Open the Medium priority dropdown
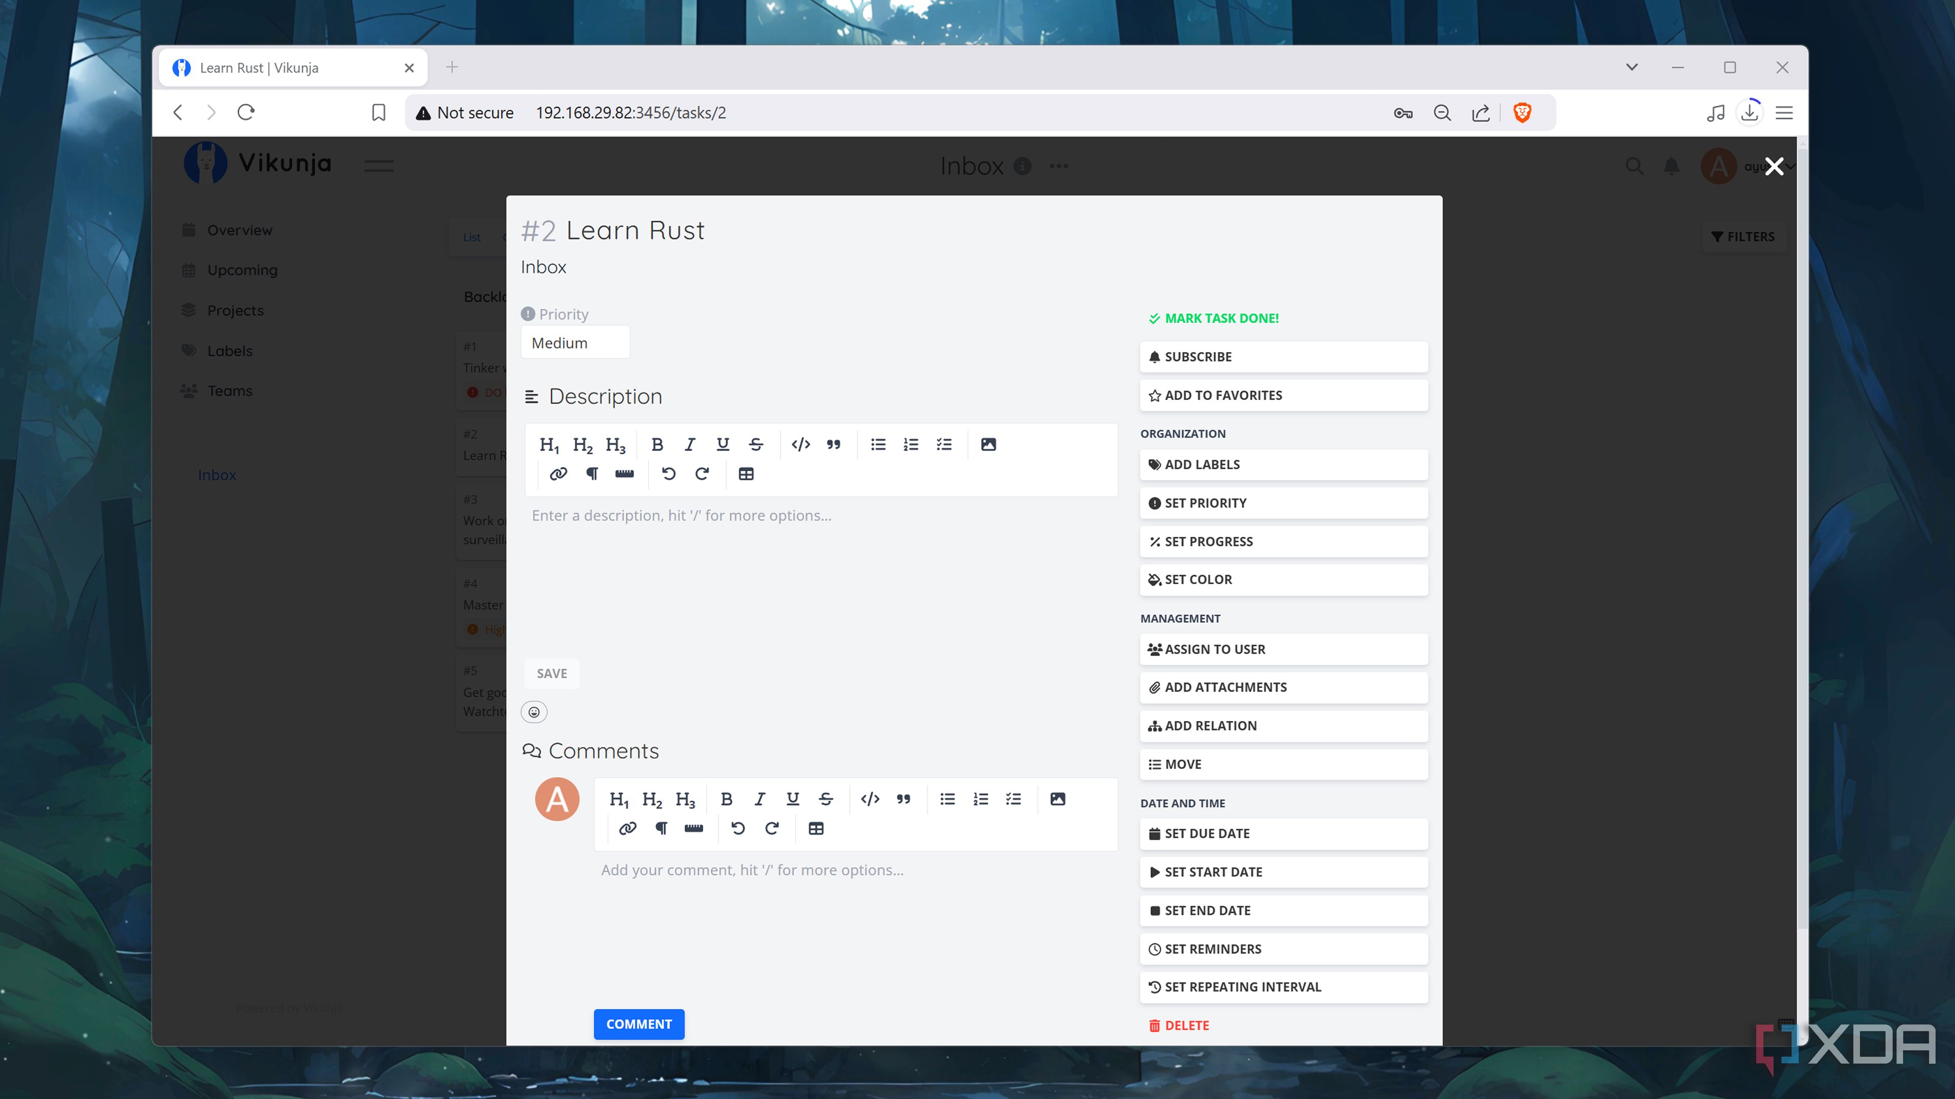Screen dimensions: 1955x1099 click(x=574, y=342)
